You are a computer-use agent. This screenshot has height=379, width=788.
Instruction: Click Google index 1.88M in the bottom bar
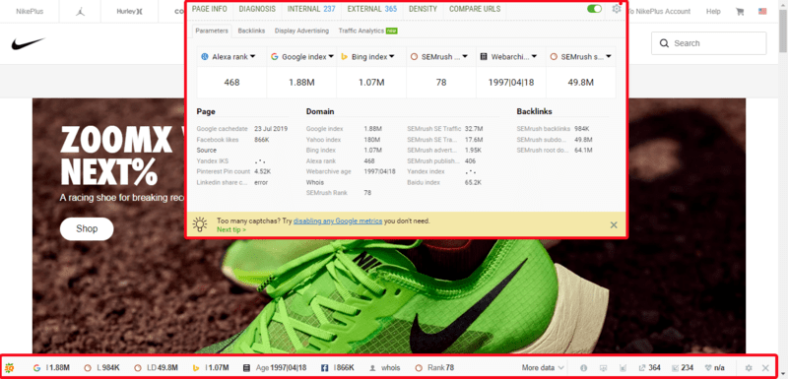coord(51,368)
